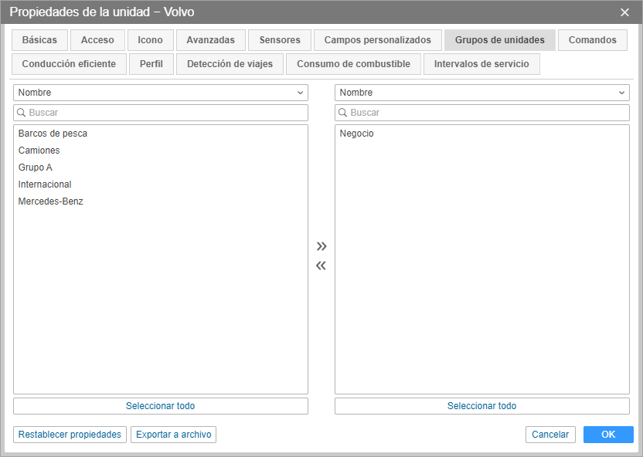Open the Básicas tab
The image size is (643, 457).
coord(39,40)
